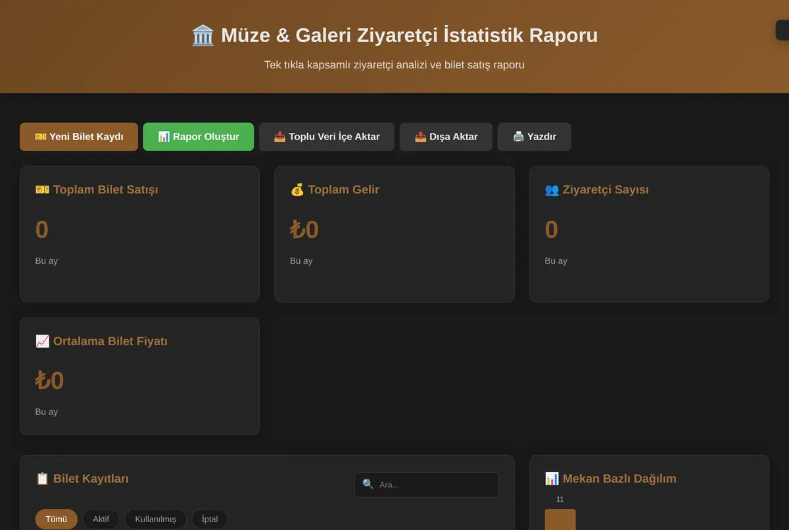
Task: Click the museum building icon in header
Action: click(203, 35)
